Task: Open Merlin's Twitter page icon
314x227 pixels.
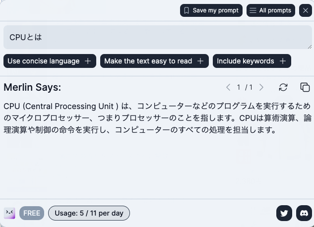Action: point(284,213)
